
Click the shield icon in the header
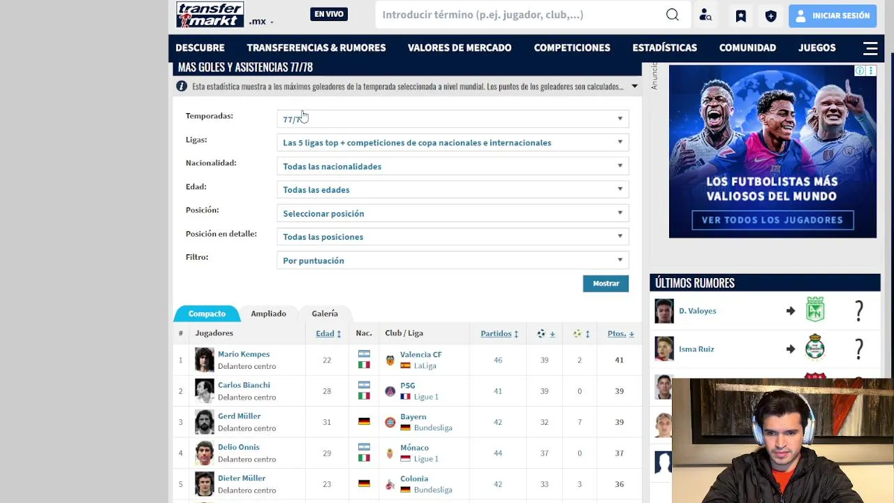click(771, 15)
